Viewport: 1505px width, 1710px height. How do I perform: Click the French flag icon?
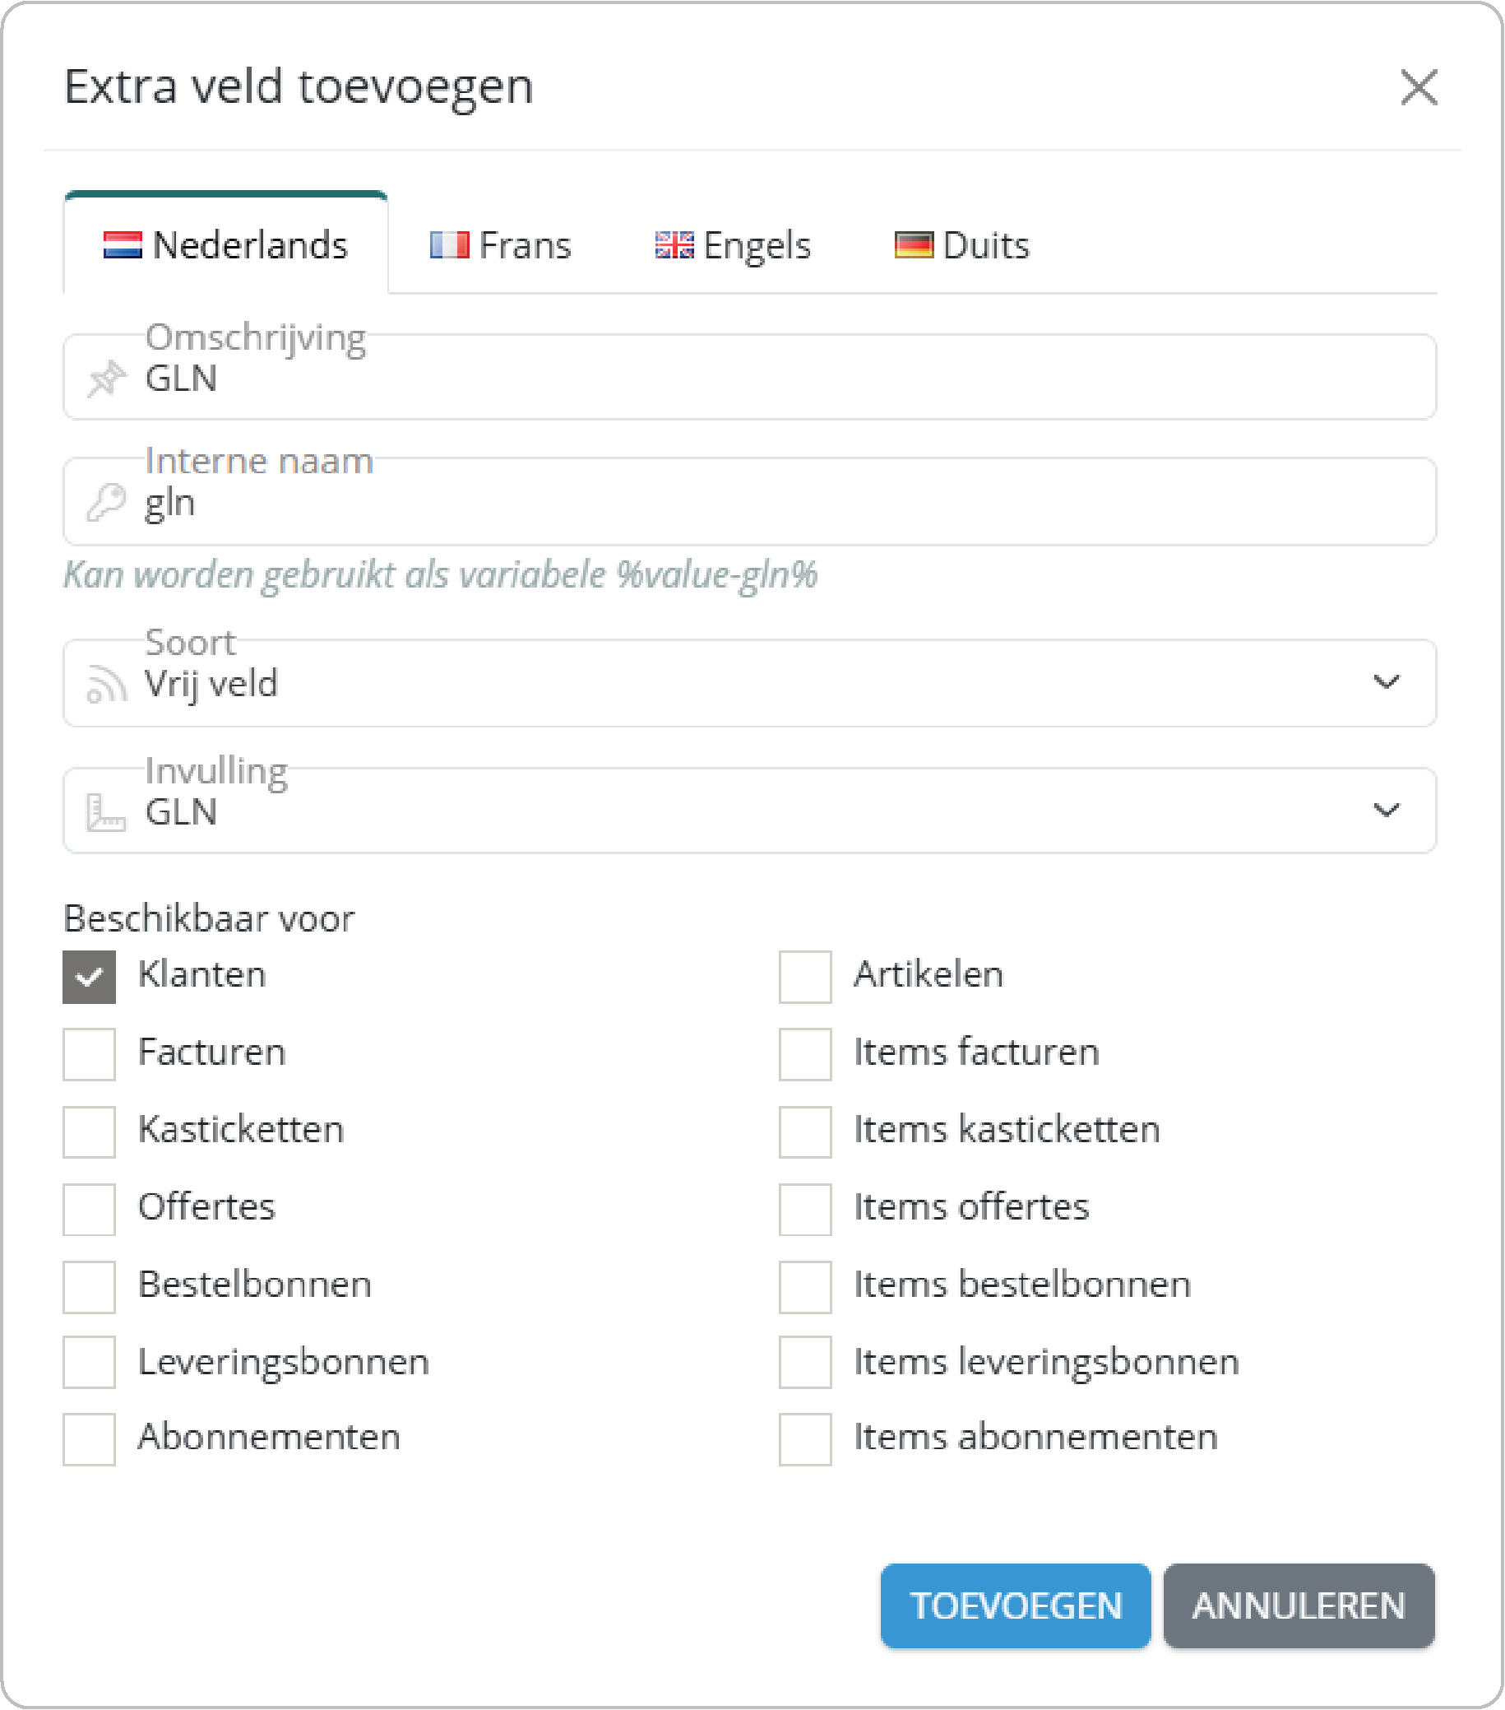pyautogui.click(x=449, y=245)
